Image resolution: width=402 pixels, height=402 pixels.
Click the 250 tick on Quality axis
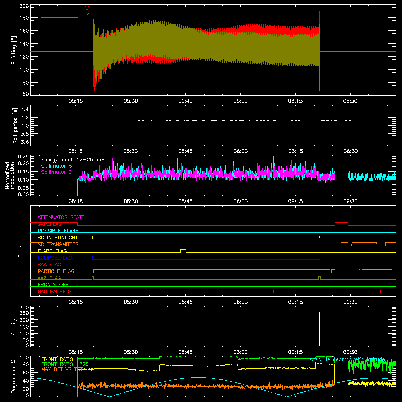click(24, 313)
